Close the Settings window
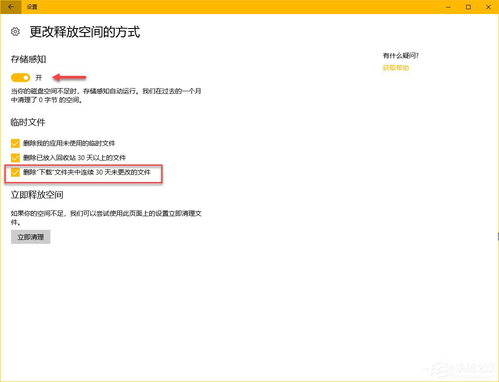 coord(488,7)
